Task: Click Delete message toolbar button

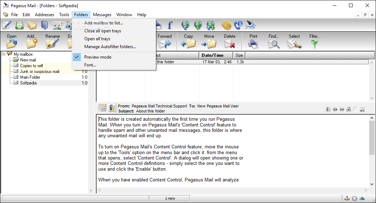Action: 229,41
